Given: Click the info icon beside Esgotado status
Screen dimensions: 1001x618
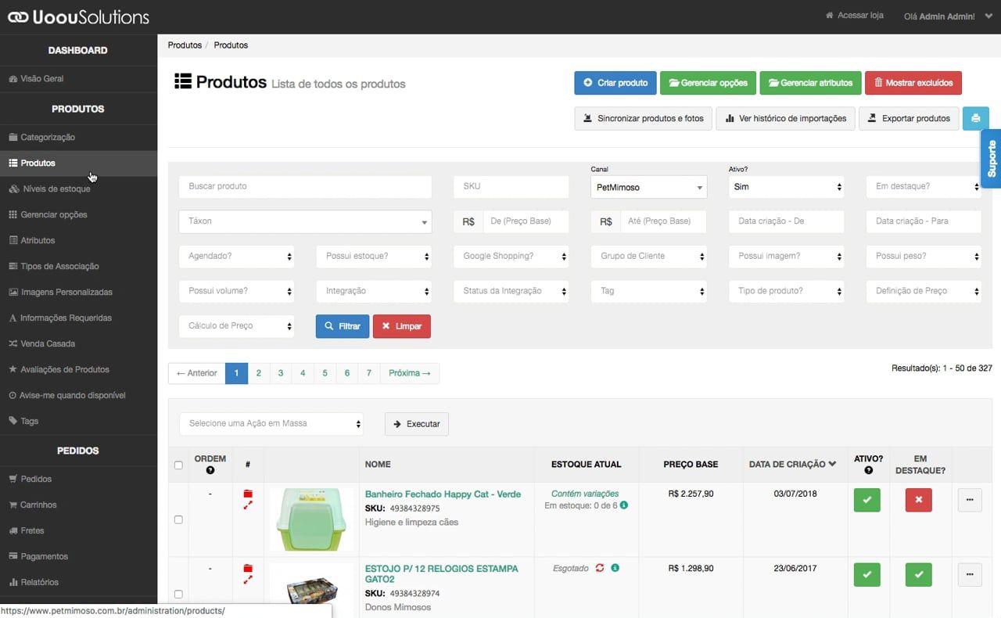Looking at the screenshot, I should [615, 568].
